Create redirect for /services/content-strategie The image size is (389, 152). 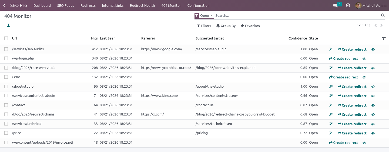pos(352,96)
